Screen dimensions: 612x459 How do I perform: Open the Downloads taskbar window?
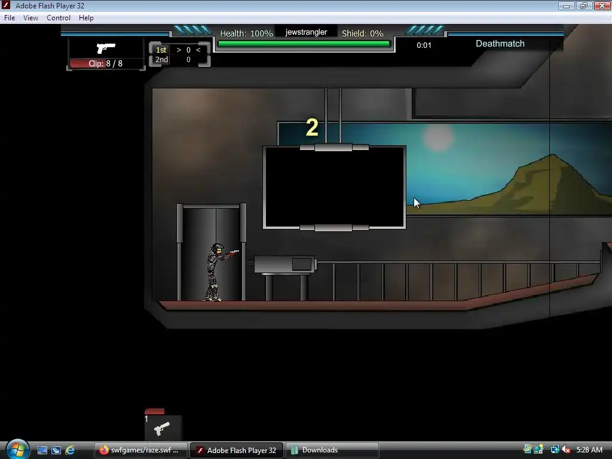[332, 450]
